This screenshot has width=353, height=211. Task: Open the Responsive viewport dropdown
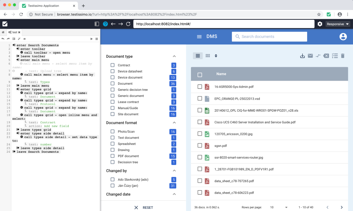[x=338, y=24]
